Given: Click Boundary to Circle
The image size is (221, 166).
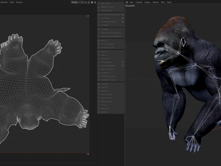Looking at the screenshot, I should click(110, 76).
